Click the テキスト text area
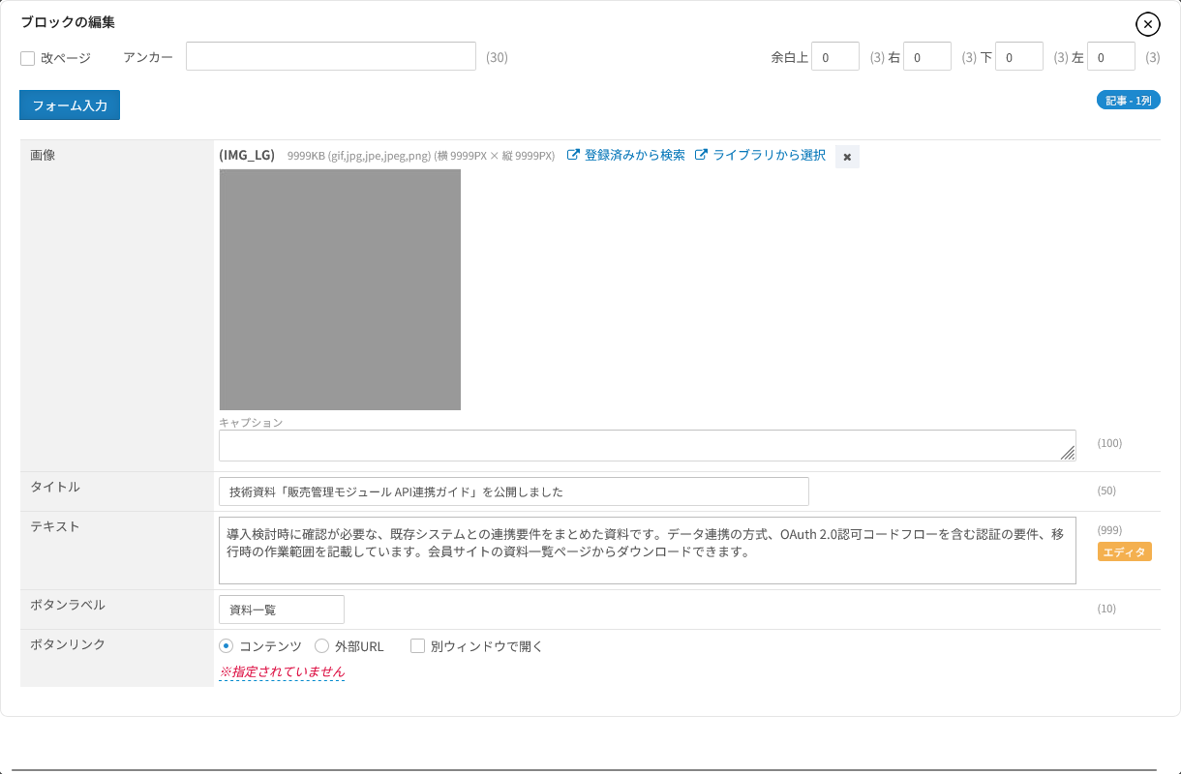 coord(648,551)
